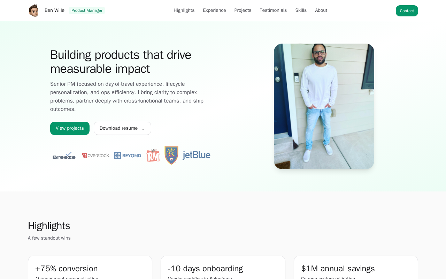
Task: Jump to Testimonials from nav bar
Action: pyautogui.click(x=273, y=10)
